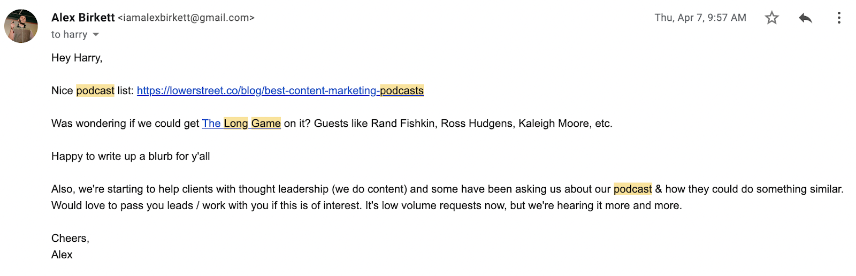Viewport: 856px width, 276px height.
Task: Click the iamalexbirkett@gmail.com address
Action: click(x=186, y=18)
